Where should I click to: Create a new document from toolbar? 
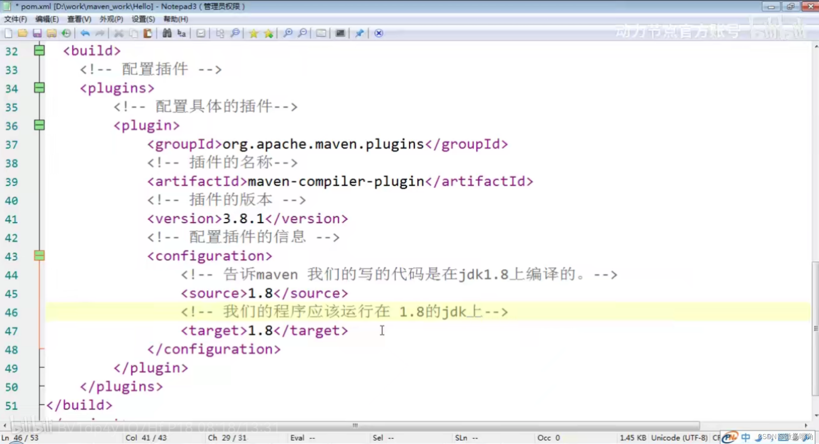[x=8, y=33]
